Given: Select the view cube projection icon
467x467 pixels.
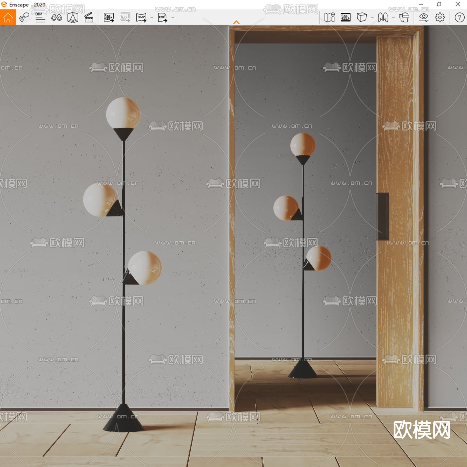Looking at the screenshot, I should [362, 17].
